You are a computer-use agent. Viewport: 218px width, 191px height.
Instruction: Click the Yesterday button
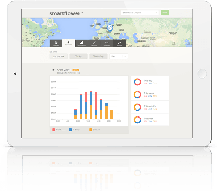[98, 56]
